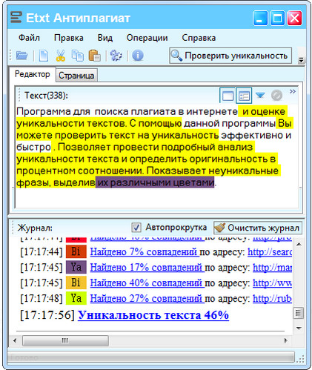Click the red-orange Bi swatch at 17:17:44
Viewport: 312px width, 370px height.
pos(76,251)
